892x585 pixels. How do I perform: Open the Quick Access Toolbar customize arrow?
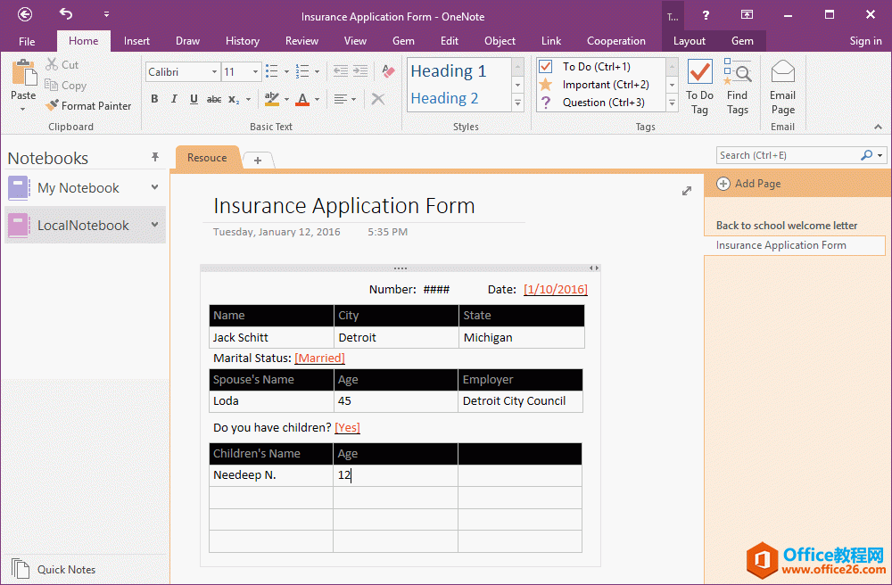(106, 15)
